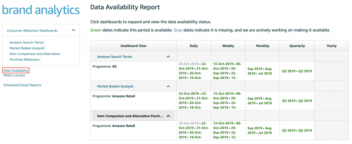352x144 pixels.
Task: Click Market Basket Analysis quarterly dates cell
Action: coord(297,101)
